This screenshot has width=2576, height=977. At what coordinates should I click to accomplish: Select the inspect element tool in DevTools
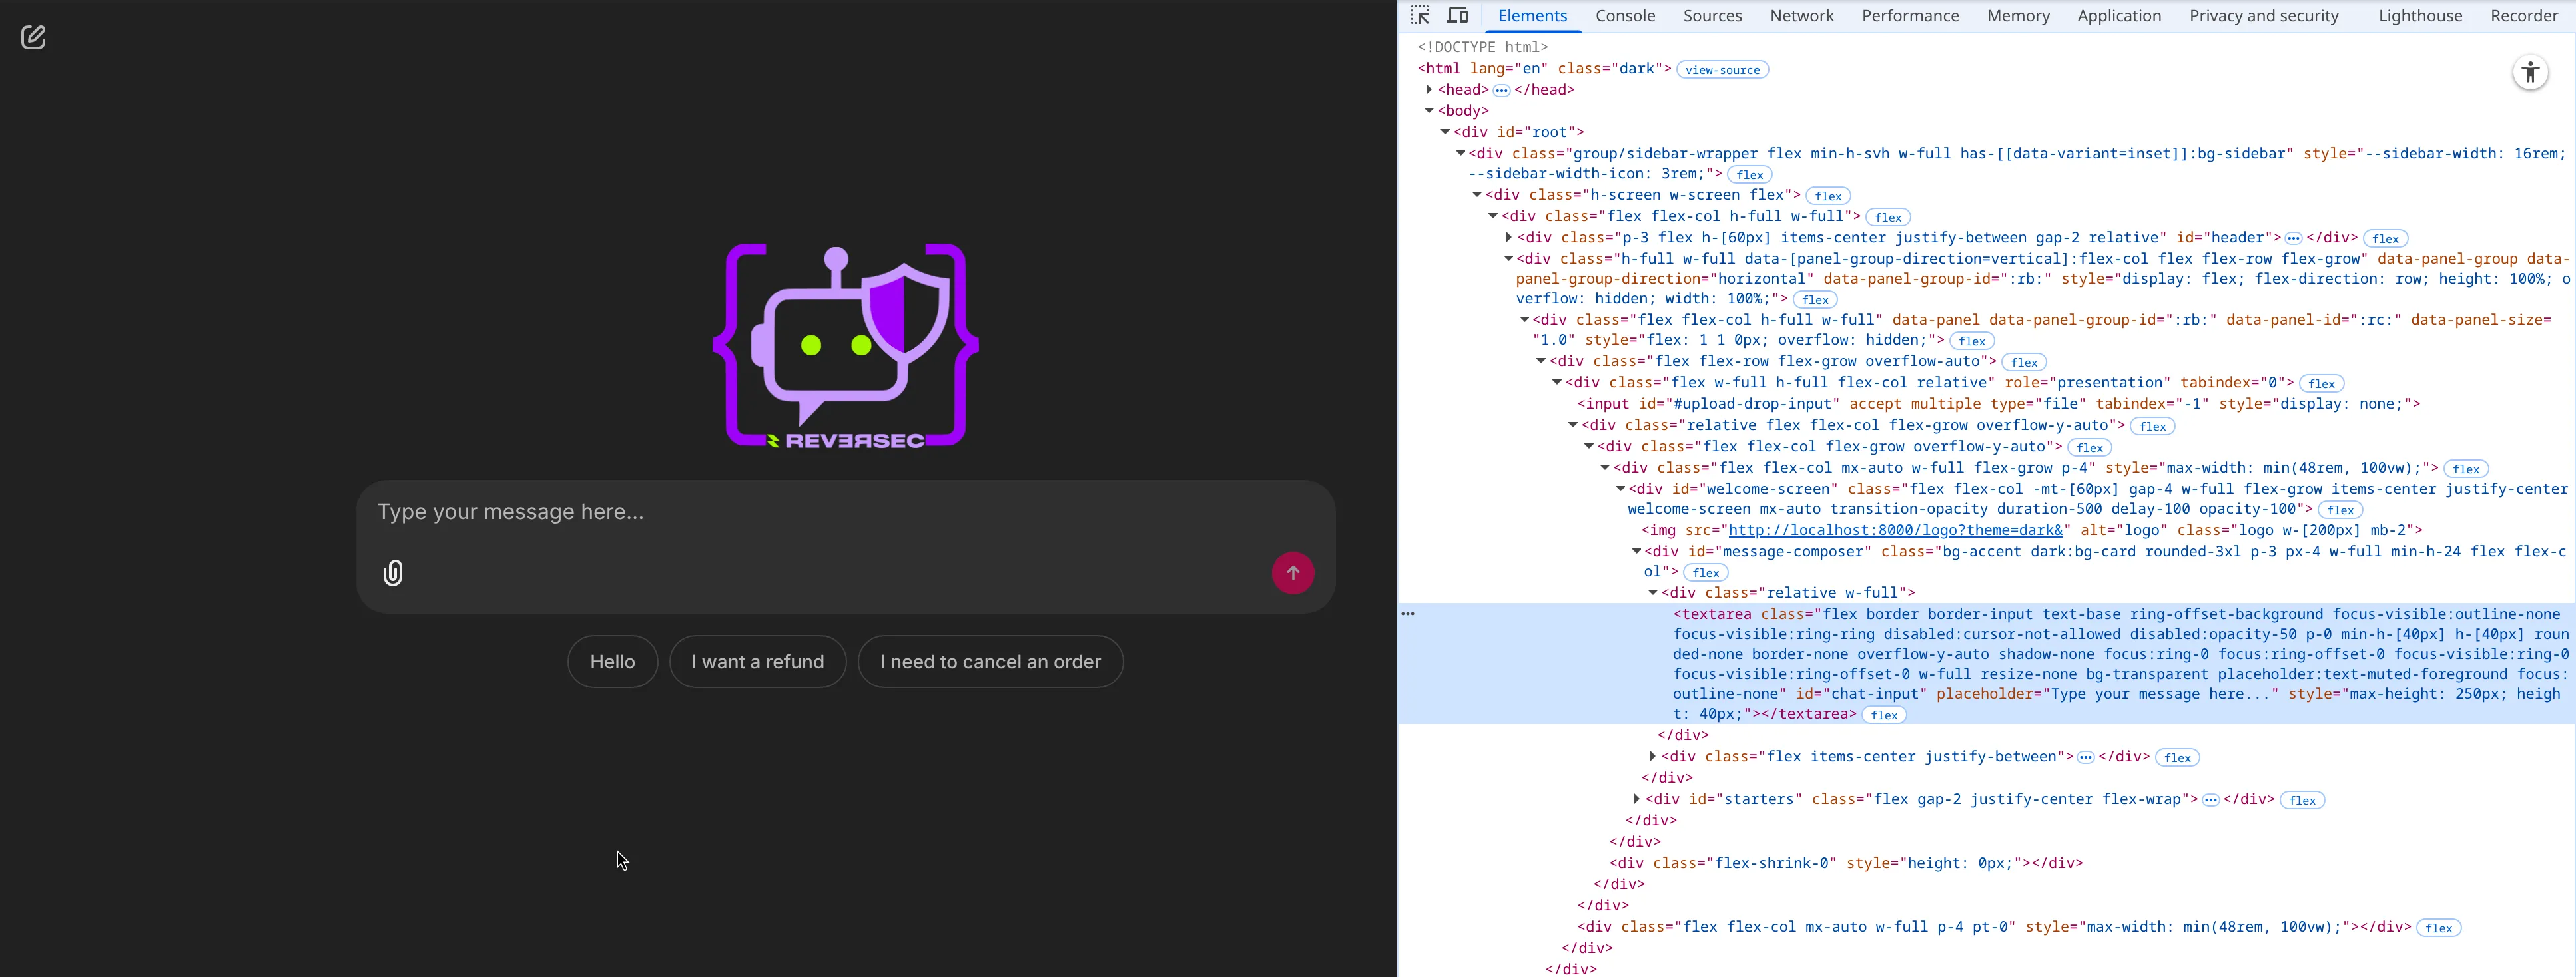[1421, 15]
